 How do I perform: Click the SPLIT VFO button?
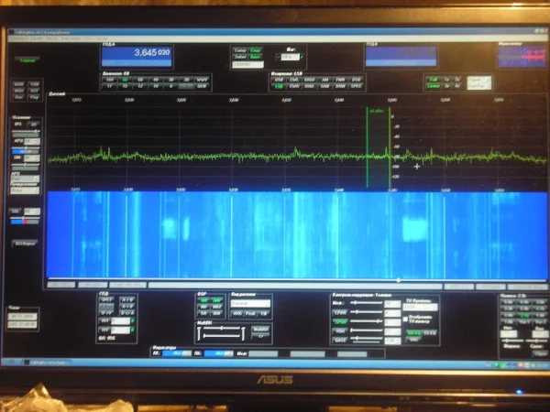click(x=106, y=300)
